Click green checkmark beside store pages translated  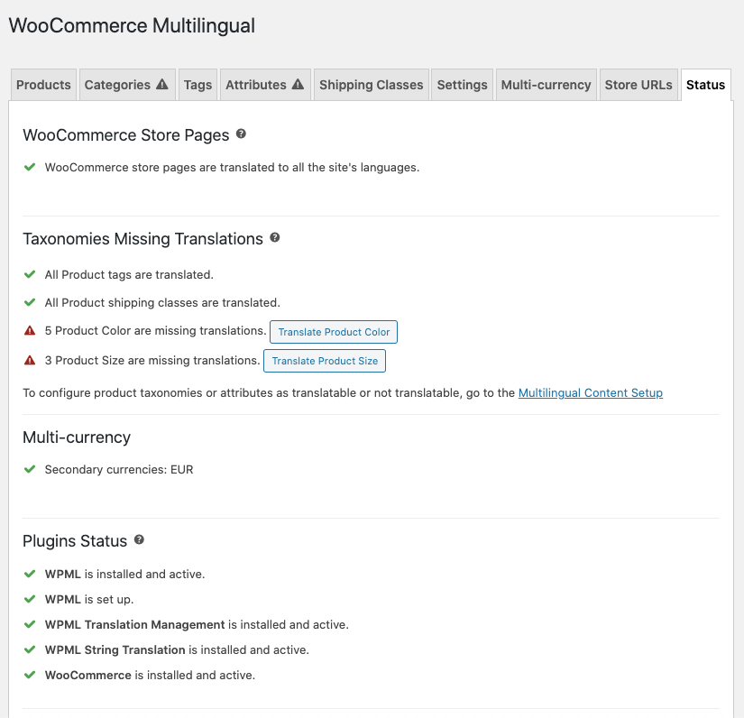30,167
